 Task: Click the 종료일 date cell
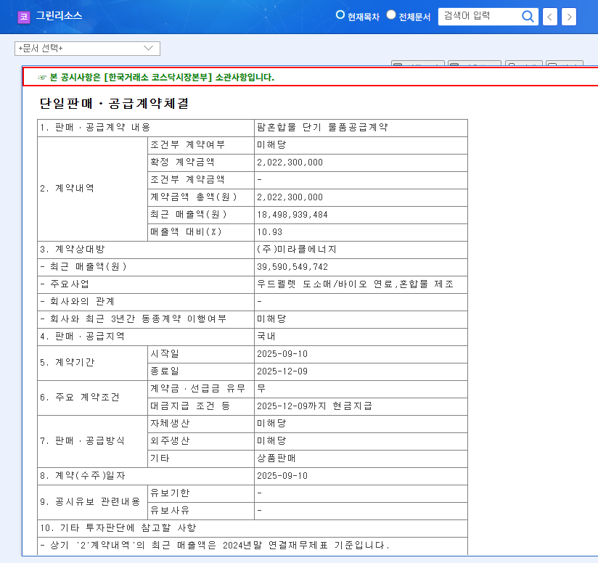[282, 371]
